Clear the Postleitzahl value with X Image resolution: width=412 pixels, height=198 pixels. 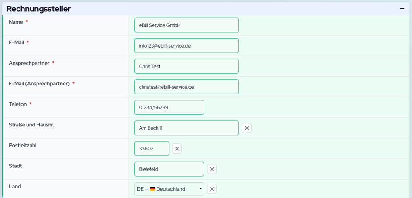(x=177, y=149)
